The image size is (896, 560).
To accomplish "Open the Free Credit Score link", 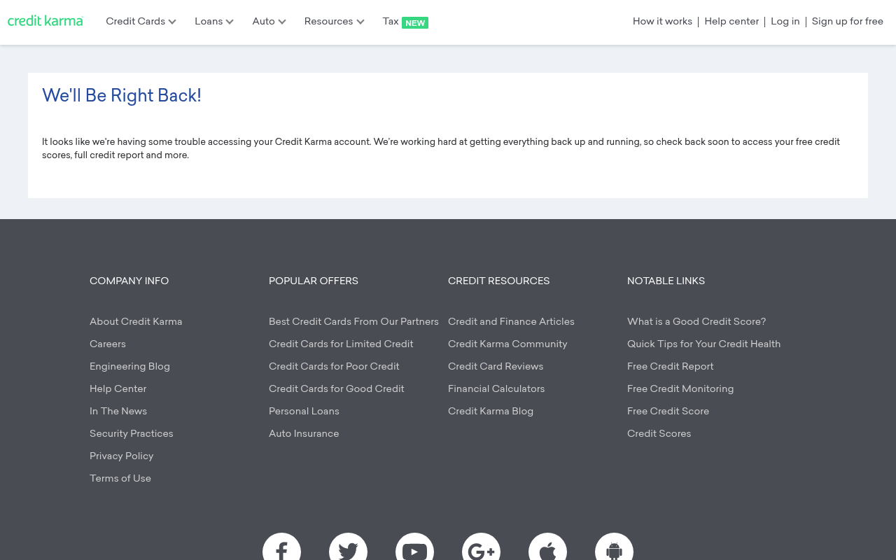I will 668,411.
